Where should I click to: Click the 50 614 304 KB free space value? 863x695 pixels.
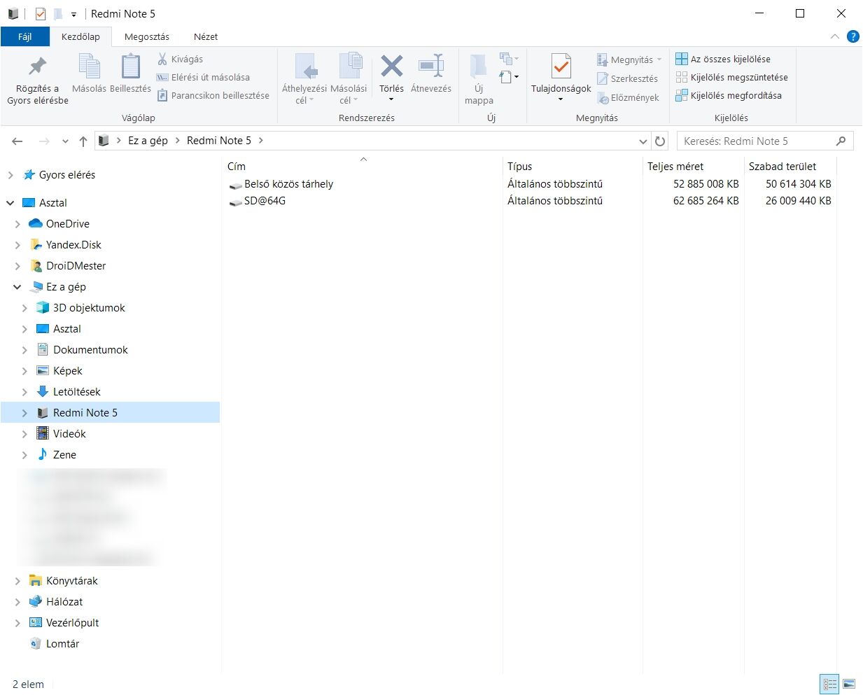[x=798, y=184]
